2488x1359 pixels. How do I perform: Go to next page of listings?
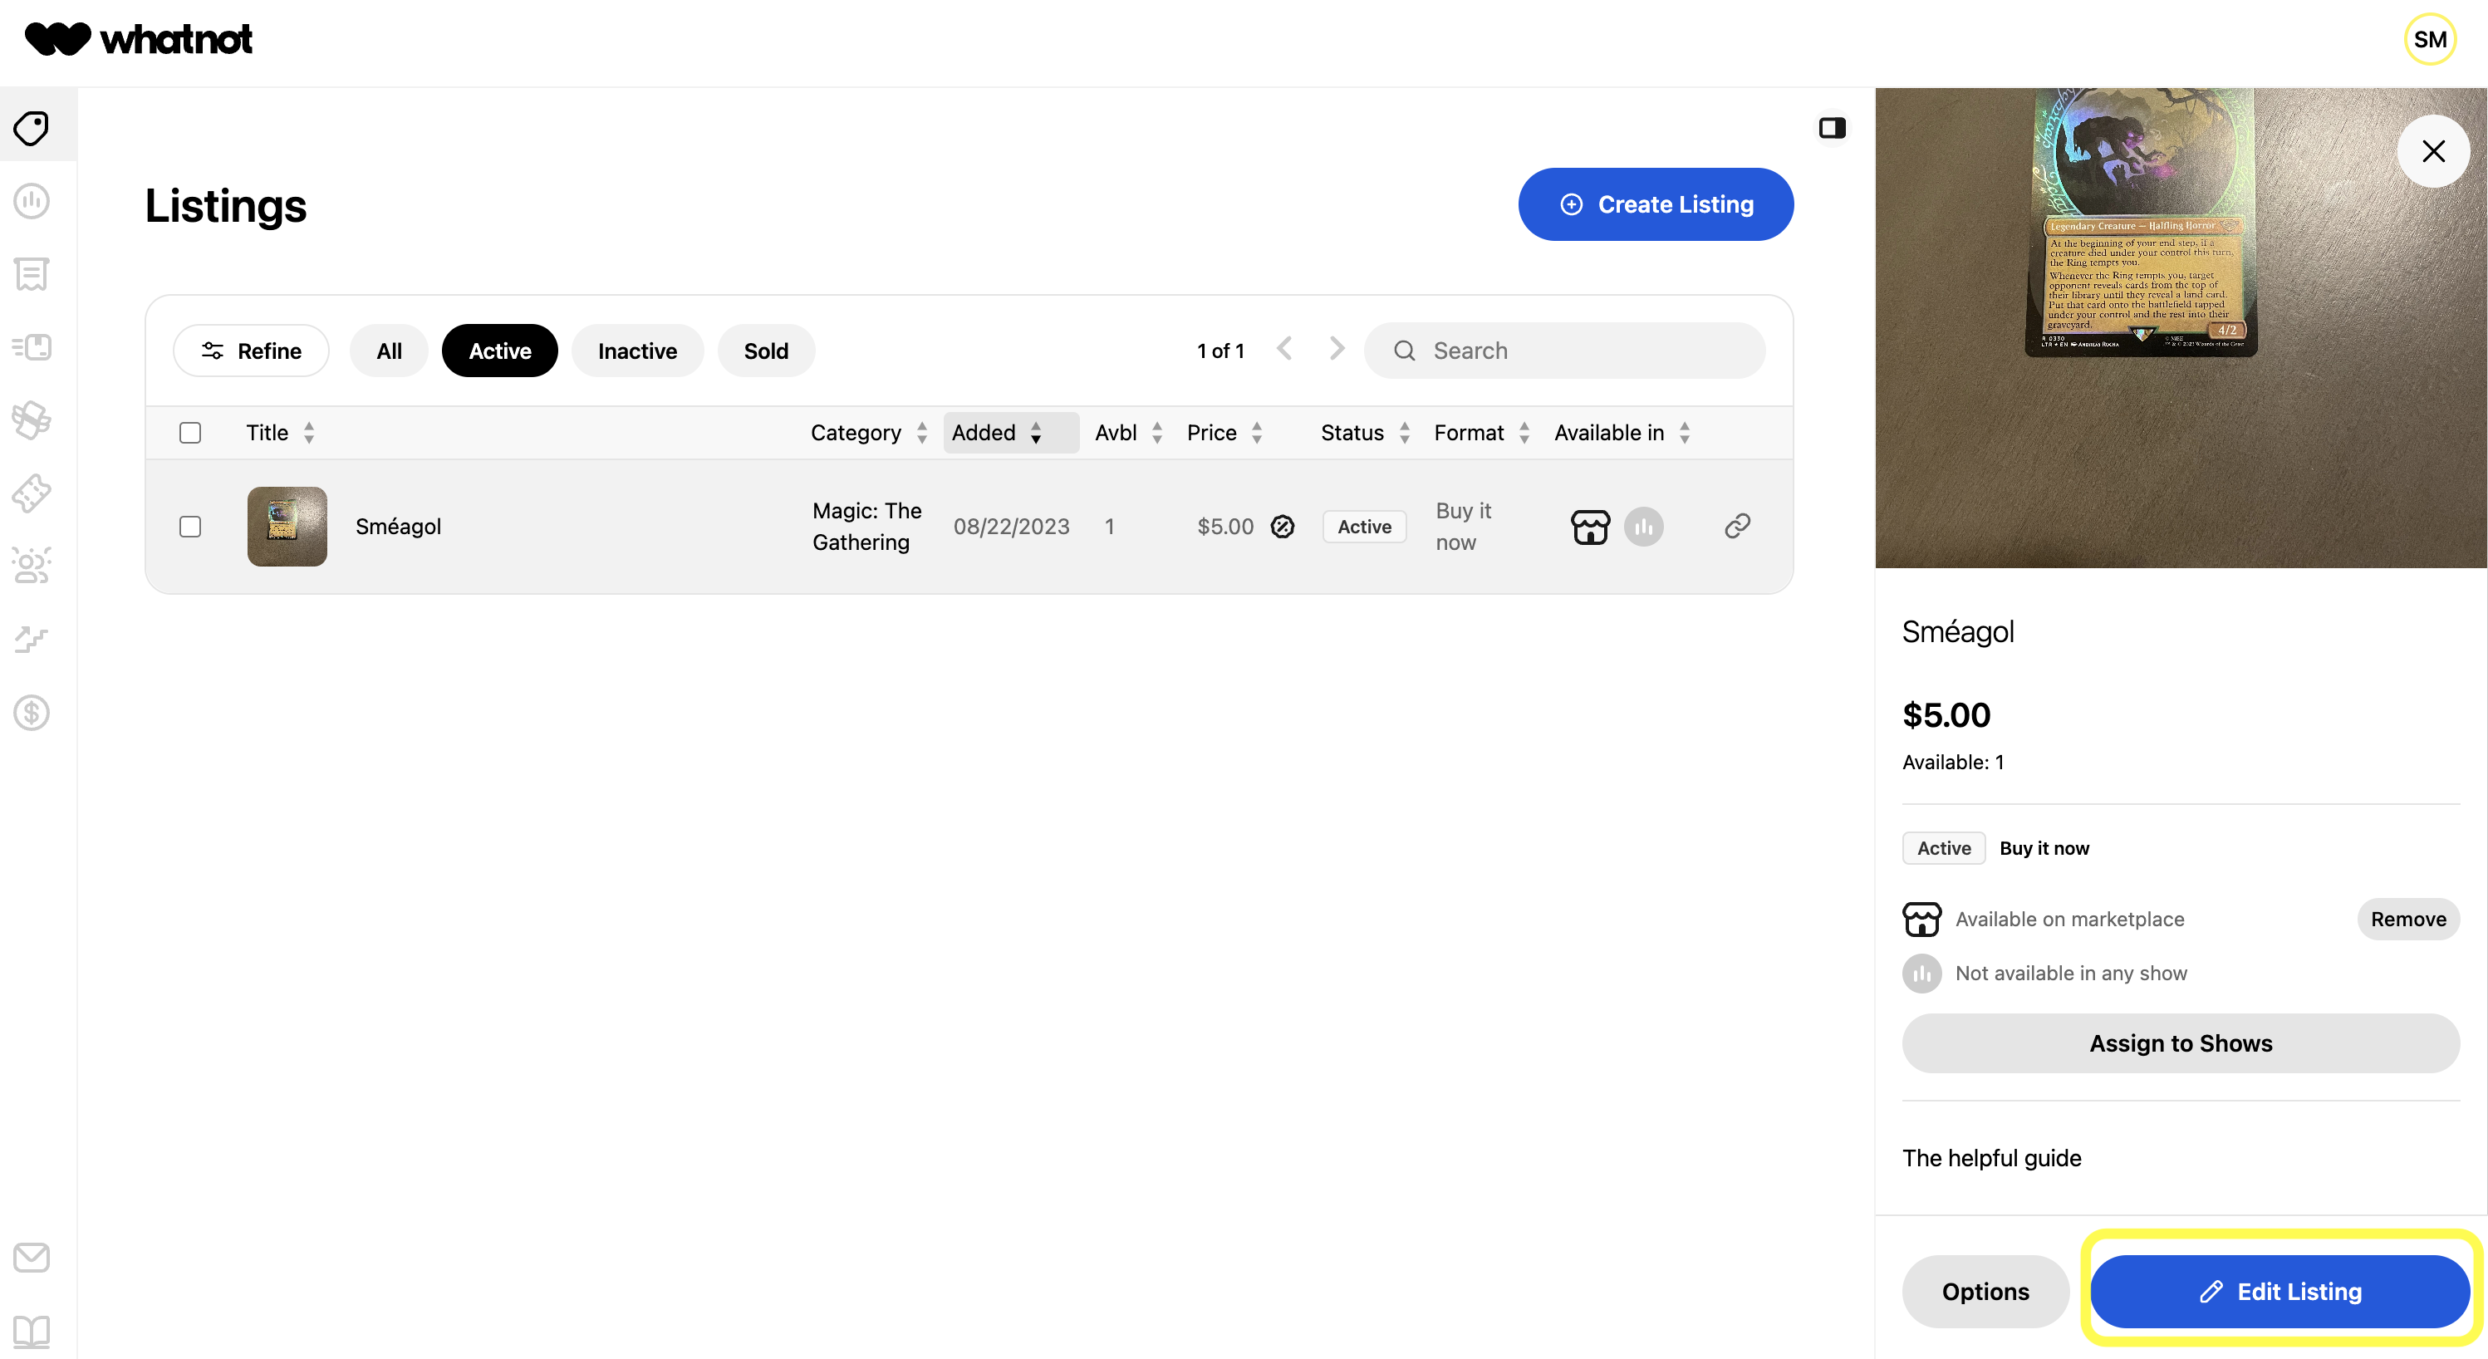click(1337, 349)
